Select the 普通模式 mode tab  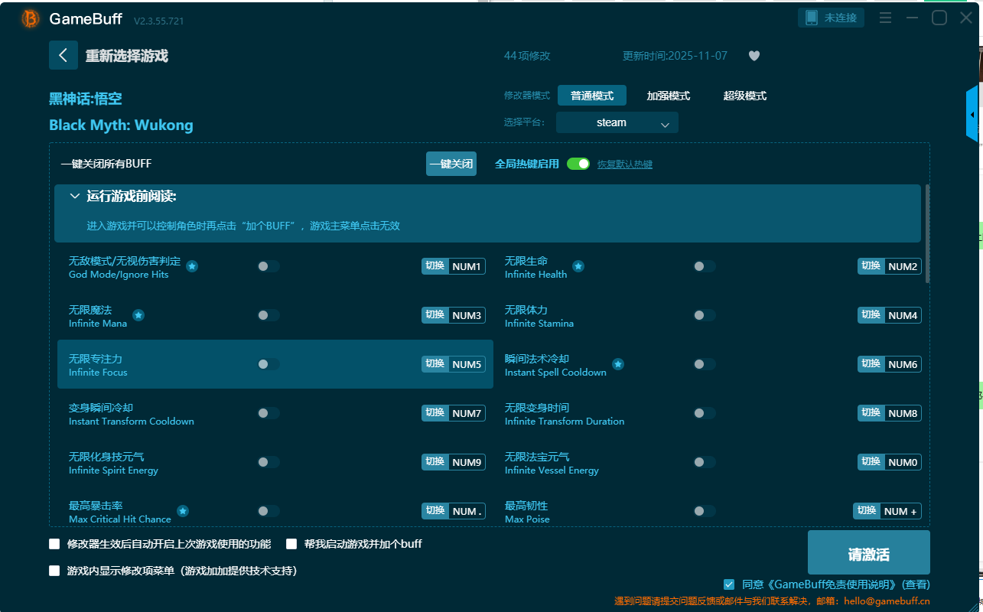[592, 96]
